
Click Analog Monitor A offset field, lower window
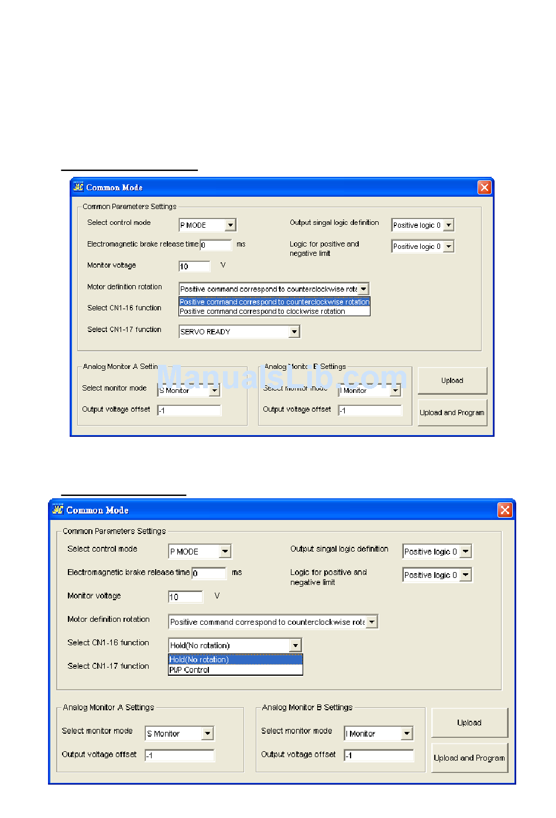180,755
